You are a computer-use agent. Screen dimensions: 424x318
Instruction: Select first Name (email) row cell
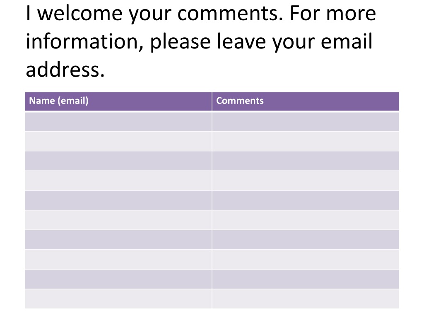coord(118,121)
